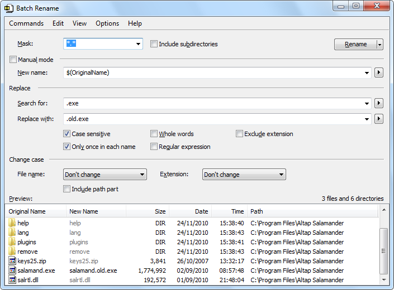
Task: Select the keys25.zip original name
Action: tap(32, 261)
